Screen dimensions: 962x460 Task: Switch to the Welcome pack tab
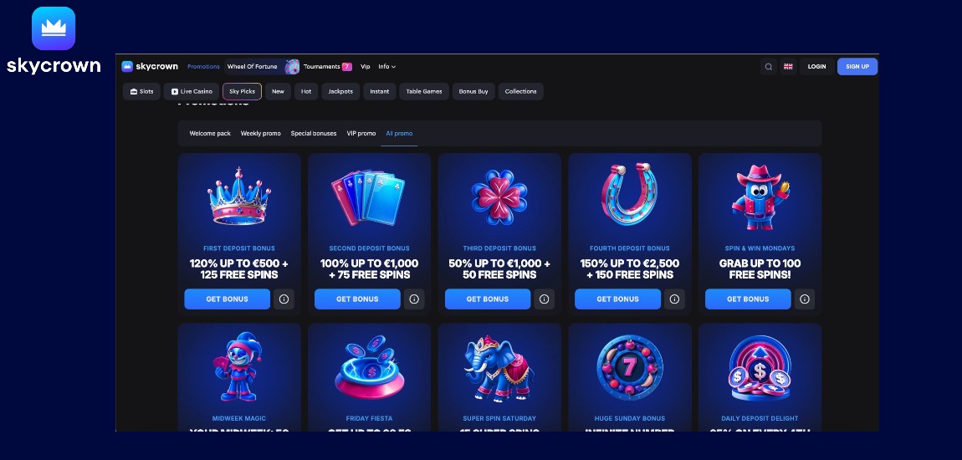210,134
